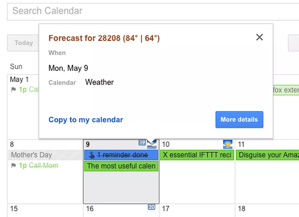Click Copy to my calendar link

pos(86,120)
